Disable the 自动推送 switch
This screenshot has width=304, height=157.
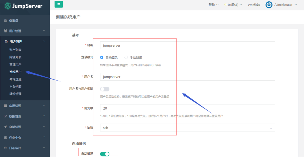(x=105, y=154)
